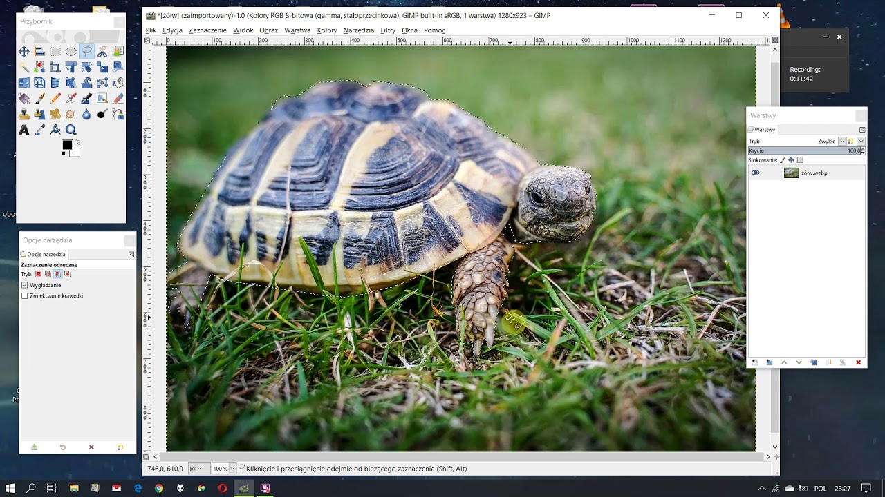Toggle lock alpha channel in Blokowanie

(800, 160)
